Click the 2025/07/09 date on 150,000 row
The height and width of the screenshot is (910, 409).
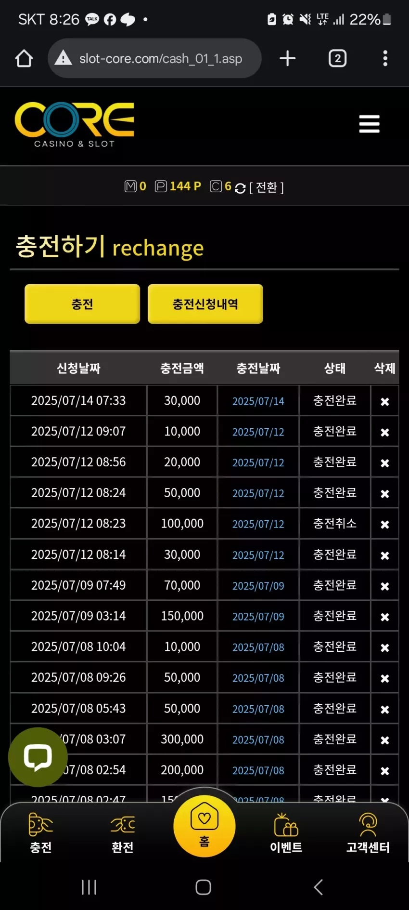pyautogui.click(x=258, y=617)
